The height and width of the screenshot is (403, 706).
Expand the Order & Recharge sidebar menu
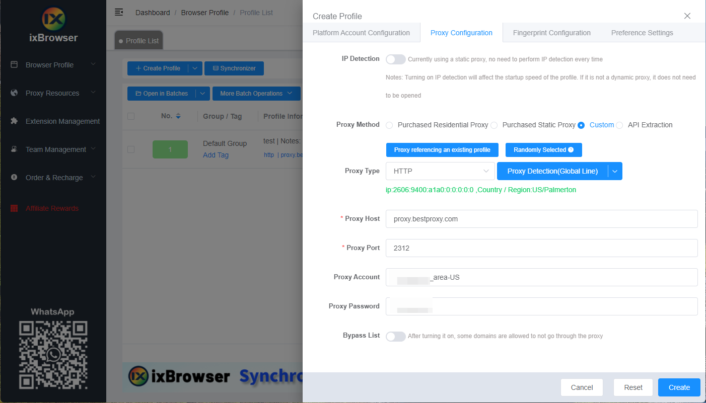click(x=93, y=177)
